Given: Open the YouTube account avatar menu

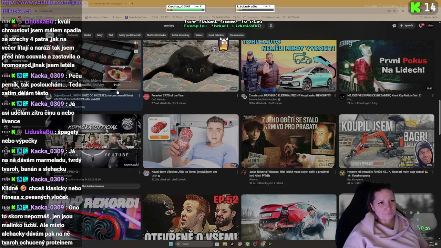Looking at the screenshot, I should coord(430,25).
